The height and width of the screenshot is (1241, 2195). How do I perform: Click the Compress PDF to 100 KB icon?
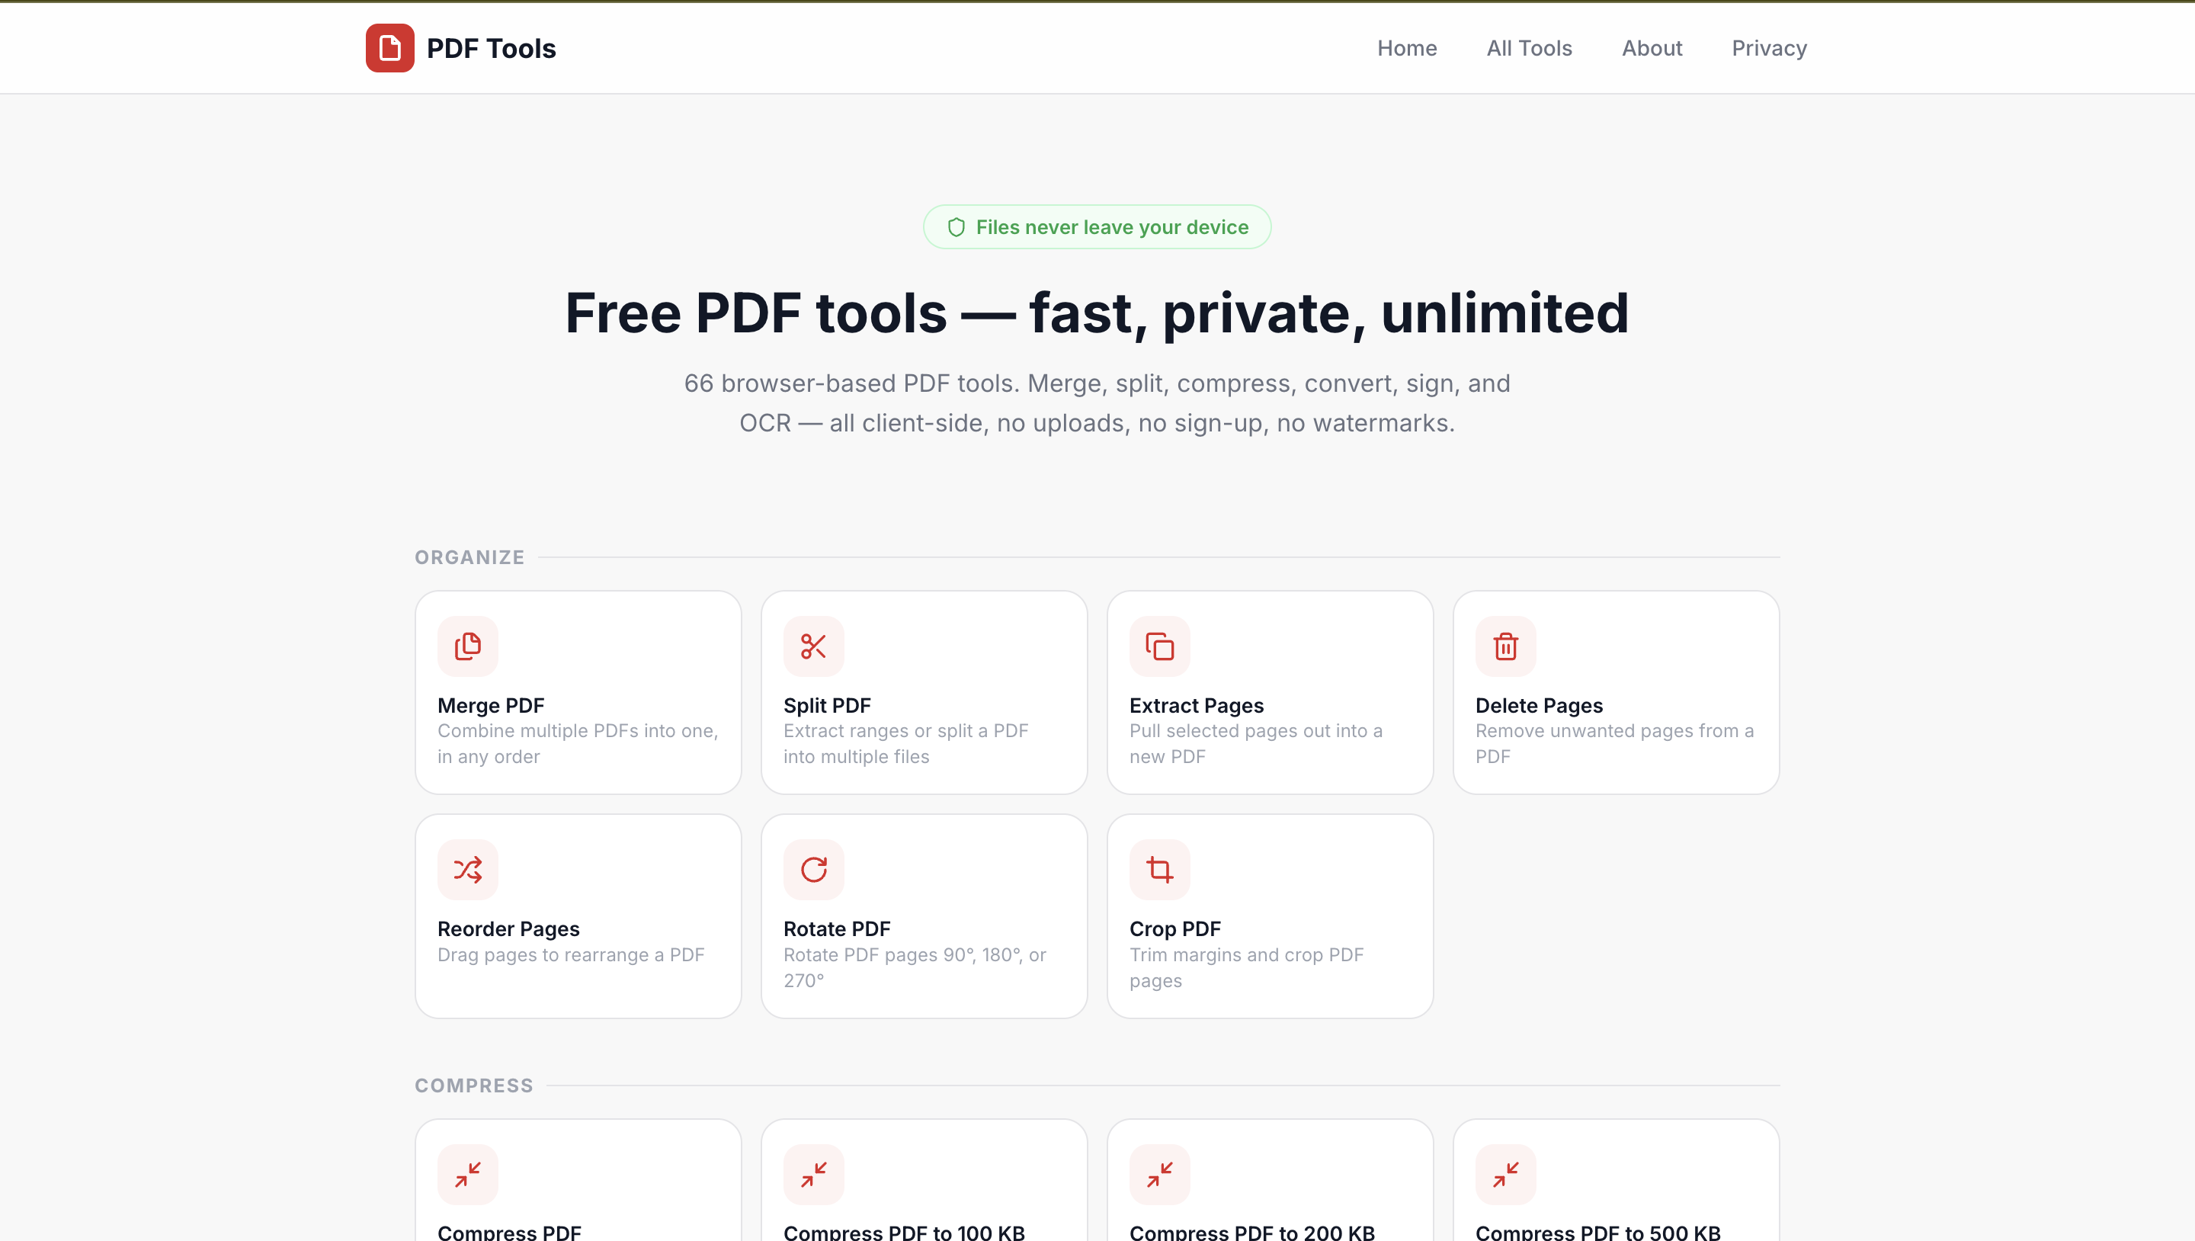[x=814, y=1175]
